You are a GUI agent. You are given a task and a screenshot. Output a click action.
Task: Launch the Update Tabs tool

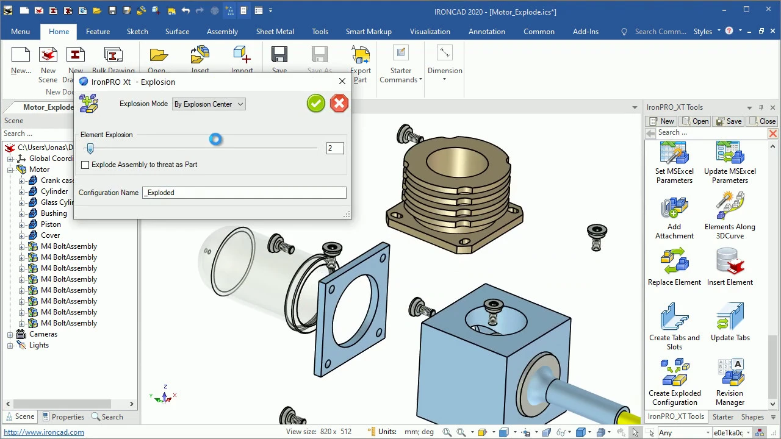click(x=730, y=323)
